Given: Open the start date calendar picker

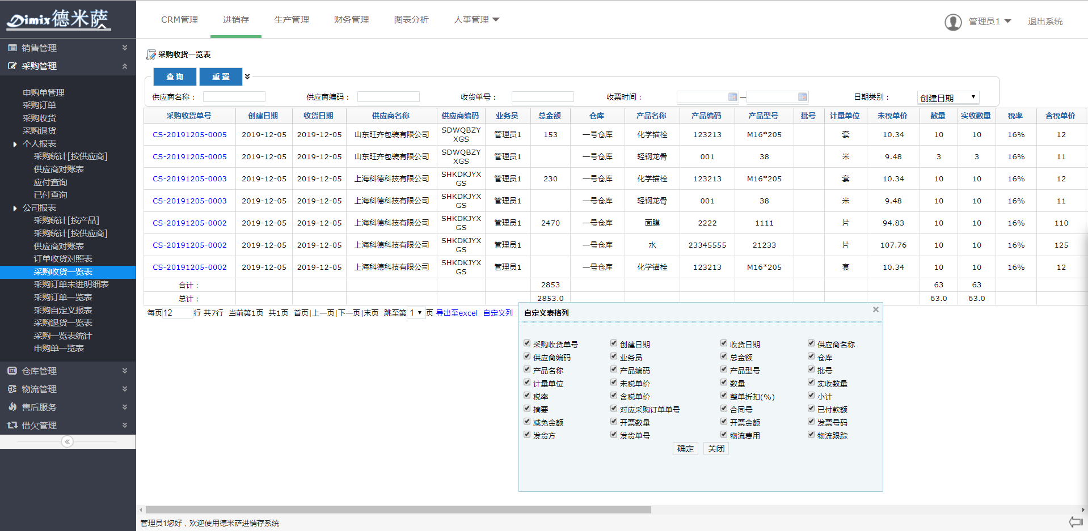Looking at the screenshot, I should point(733,97).
